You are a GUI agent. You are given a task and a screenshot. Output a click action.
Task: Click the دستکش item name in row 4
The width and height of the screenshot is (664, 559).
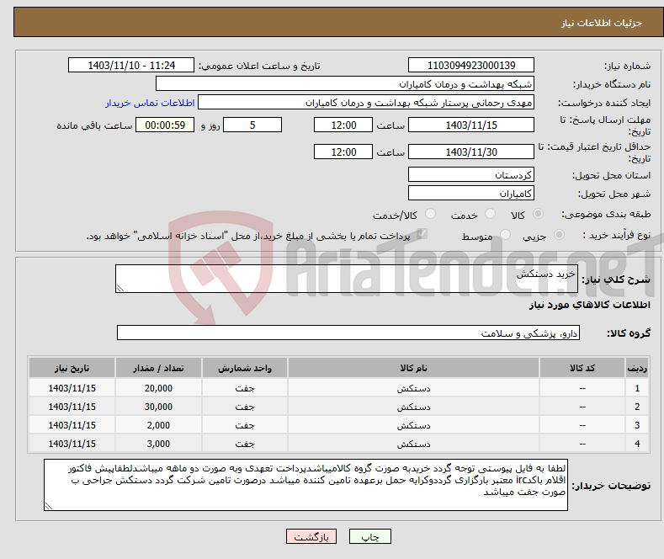[x=413, y=444]
